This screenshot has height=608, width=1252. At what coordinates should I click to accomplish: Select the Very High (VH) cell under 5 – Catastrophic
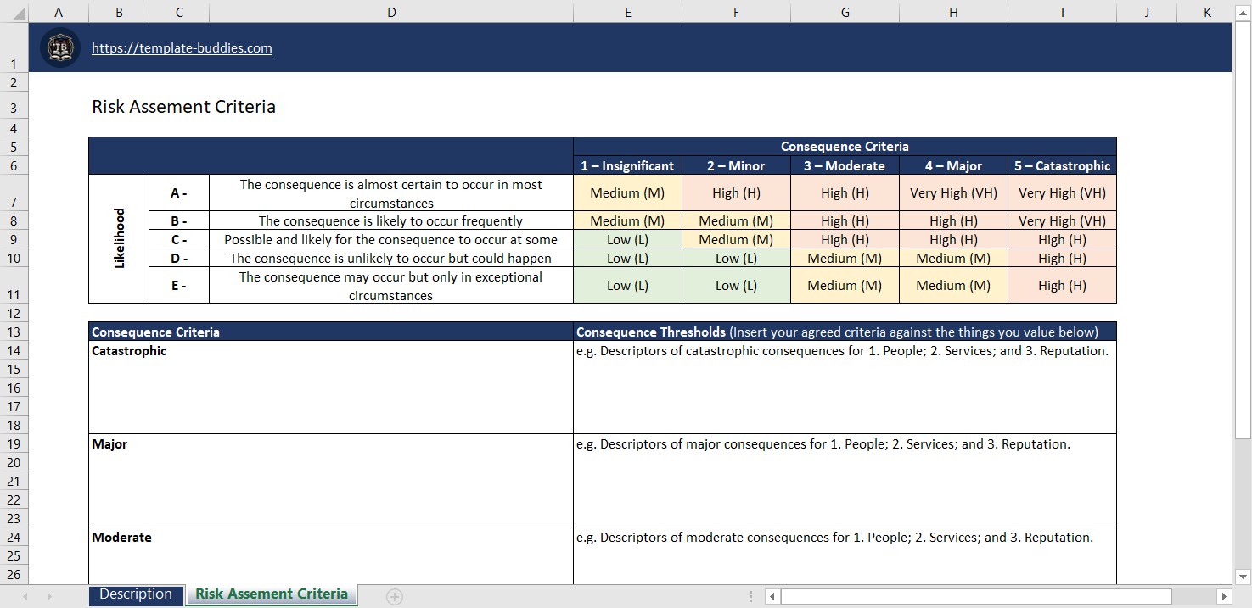pyautogui.click(x=1062, y=192)
